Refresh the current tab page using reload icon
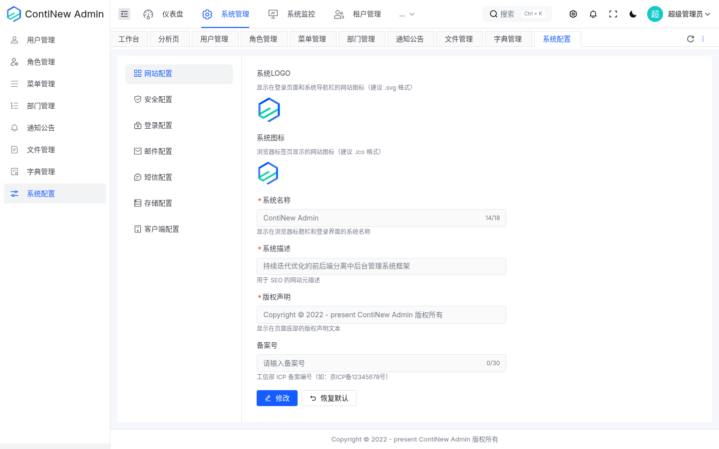Image resolution: width=719 pixels, height=449 pixels. point(691,39)
